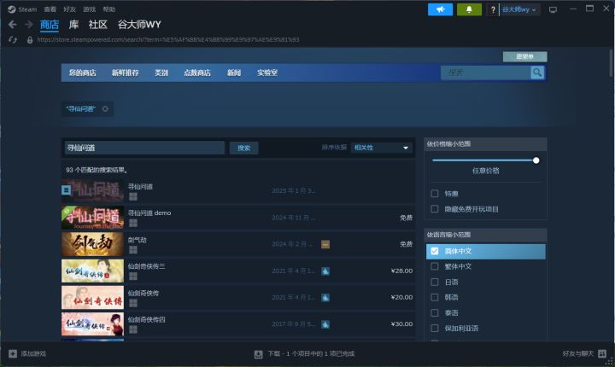Check the 泰语 language filter
This screenshot has height=367, width=615.
pos(435,312)
